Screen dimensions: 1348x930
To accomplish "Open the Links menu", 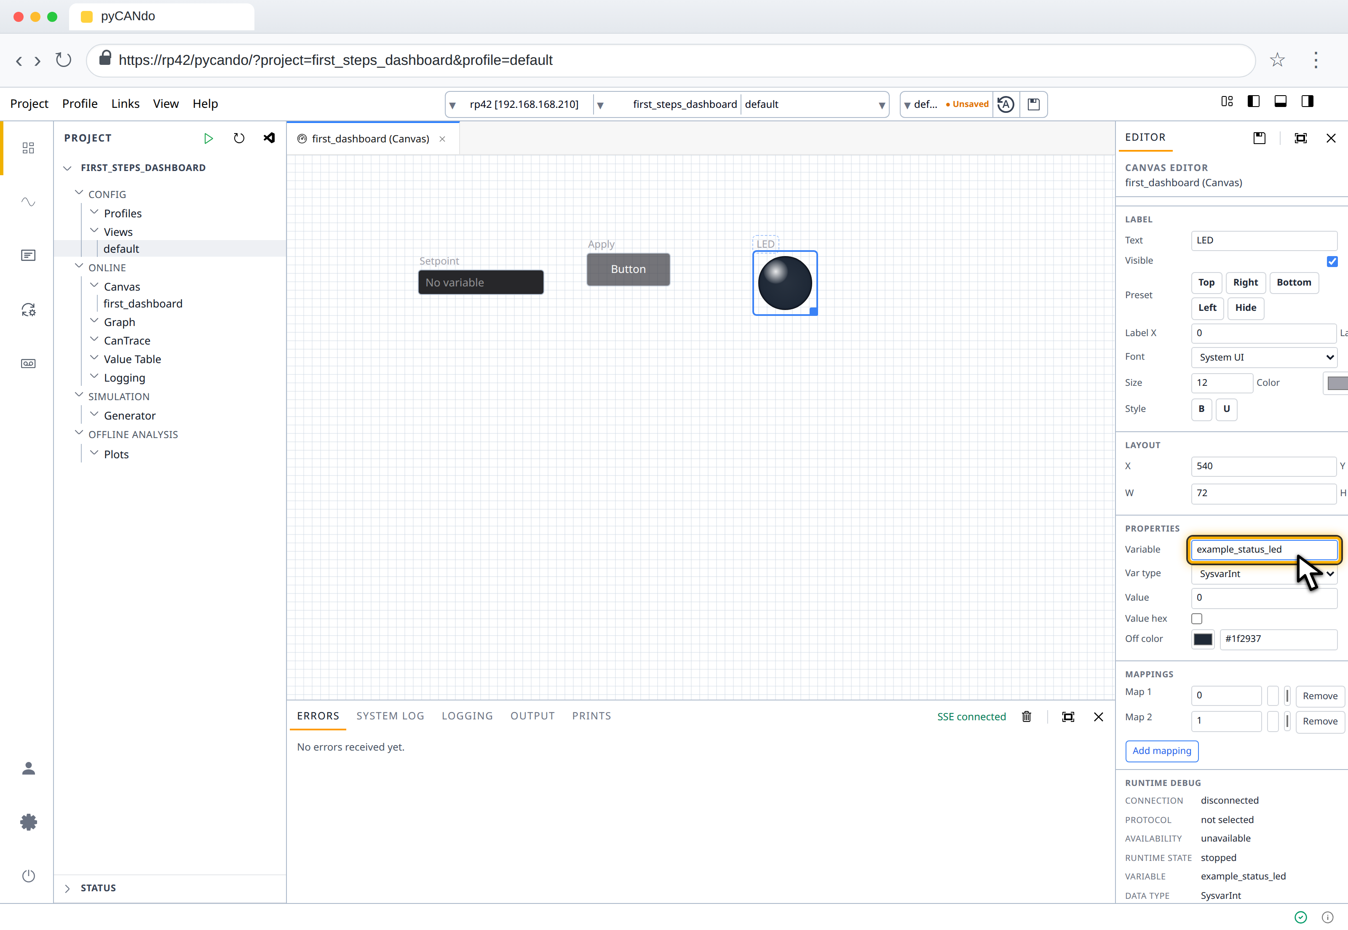I will pos(125,104).
